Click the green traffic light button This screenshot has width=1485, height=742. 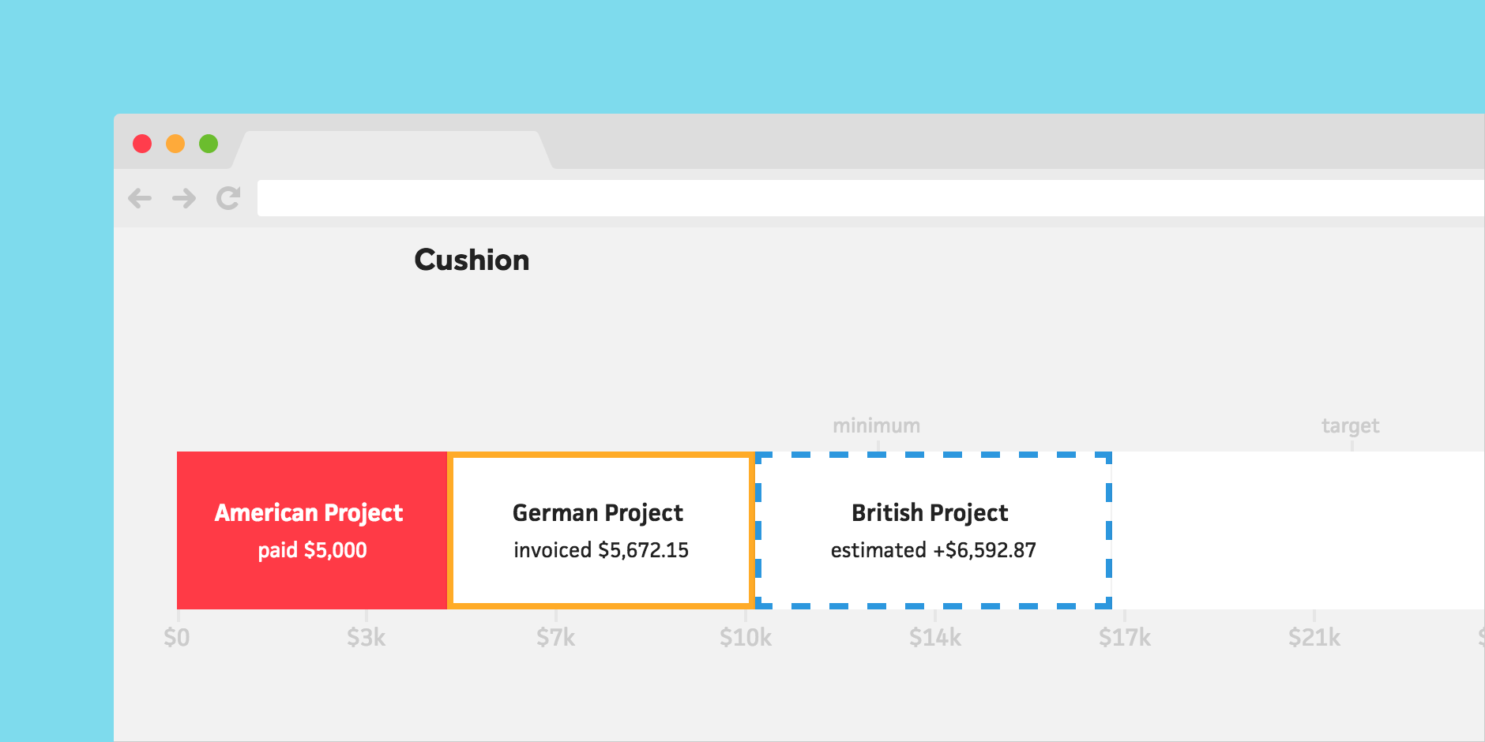tap(207, 144)
